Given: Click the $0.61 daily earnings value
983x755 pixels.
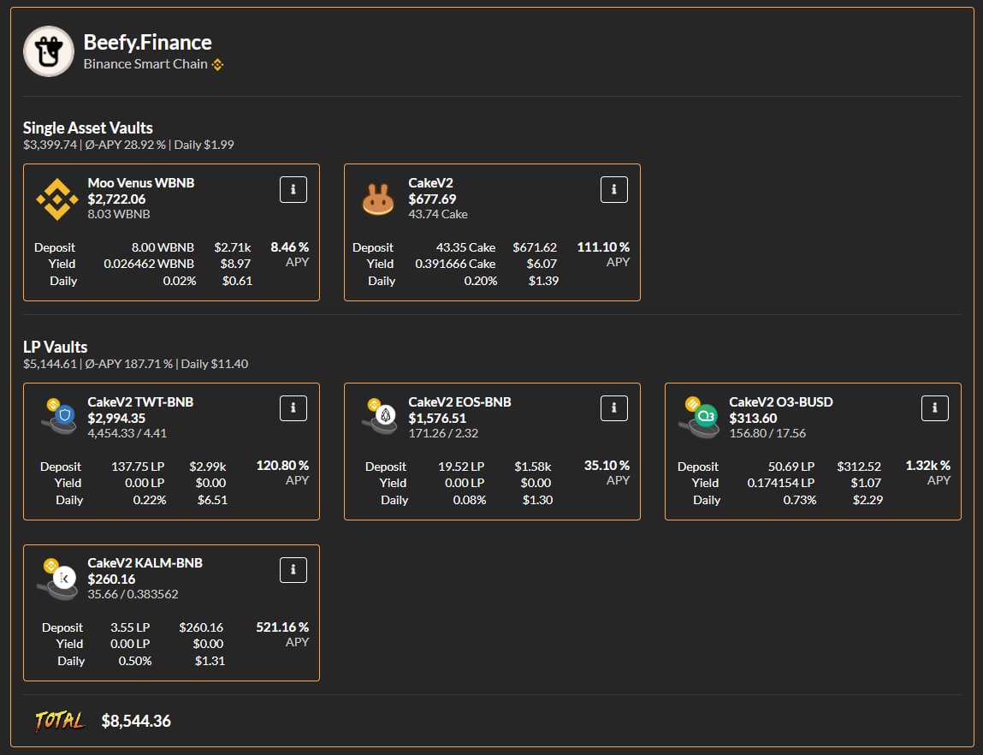Looking at the screenshot, I should tap(238, 281).
